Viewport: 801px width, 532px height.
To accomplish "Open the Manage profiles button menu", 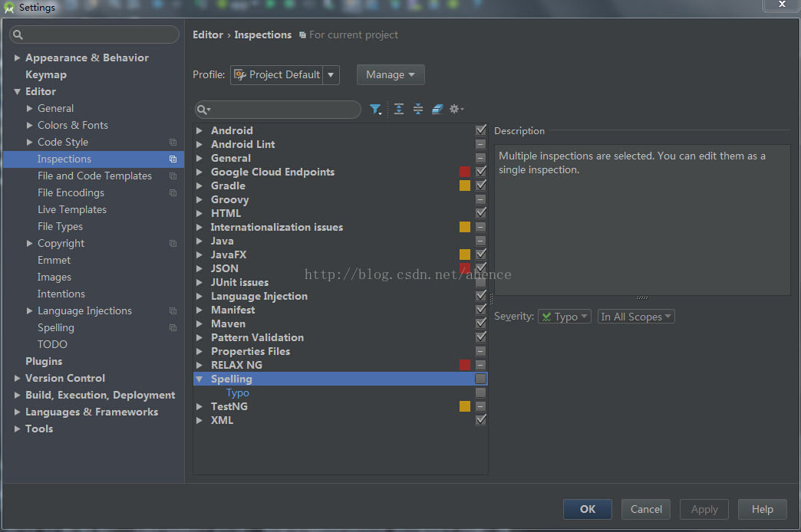I will [x=391, y=74].
